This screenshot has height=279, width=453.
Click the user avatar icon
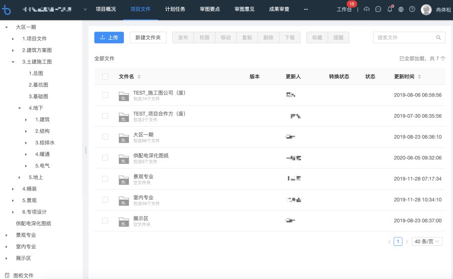[426, 9]
